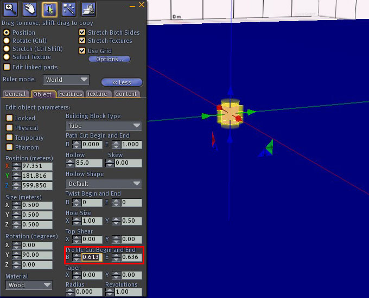
Task: Switch to the Features tab
Action: point(71,94)
